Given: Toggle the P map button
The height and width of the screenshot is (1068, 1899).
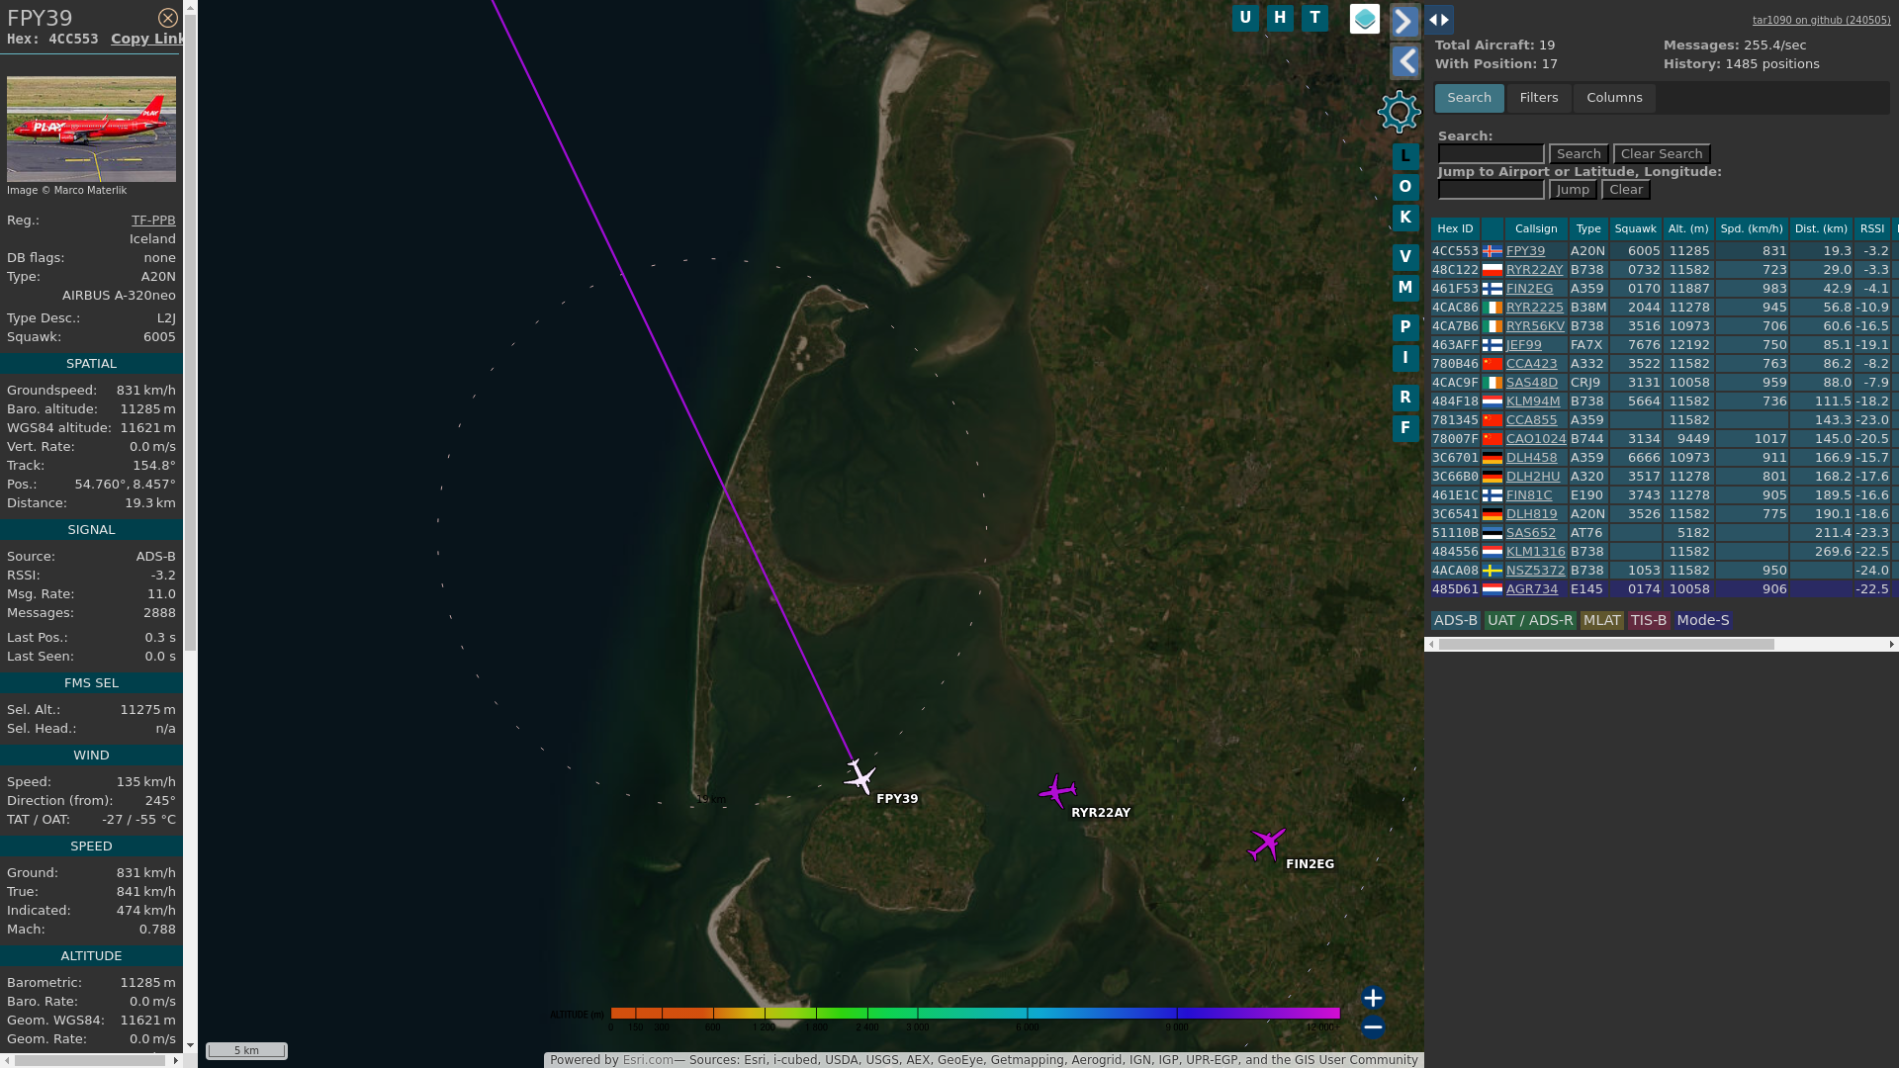Looking at the screenshot, I should 1405,327.
